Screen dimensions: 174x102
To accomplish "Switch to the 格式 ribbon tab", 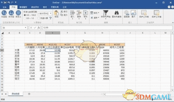I will pyautogui.click(x=45, y=7).
